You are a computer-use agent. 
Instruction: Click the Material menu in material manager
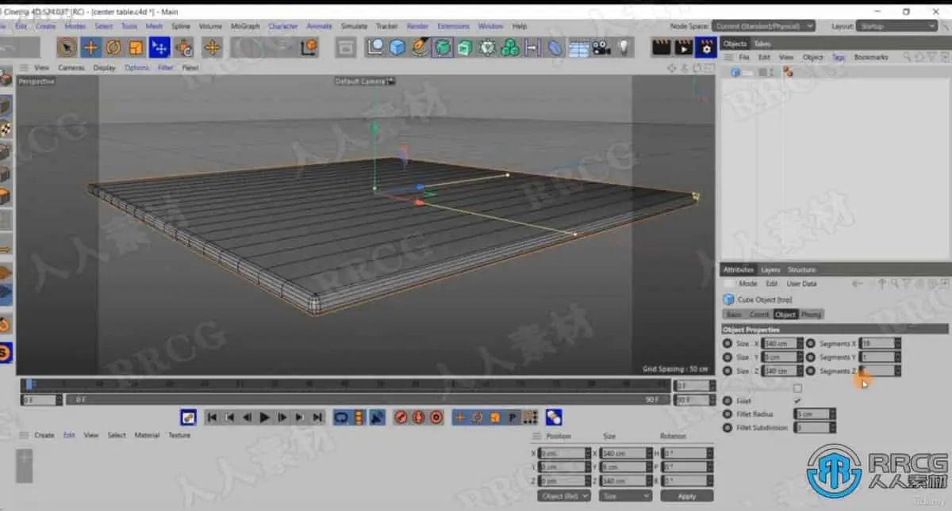(x=147, y=436)
